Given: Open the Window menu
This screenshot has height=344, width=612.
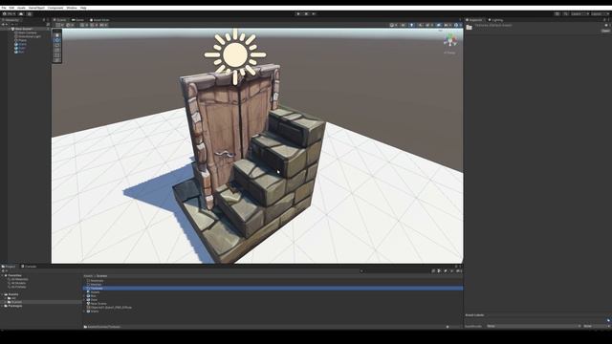Looking at the screenshot, I should [72, 8].
